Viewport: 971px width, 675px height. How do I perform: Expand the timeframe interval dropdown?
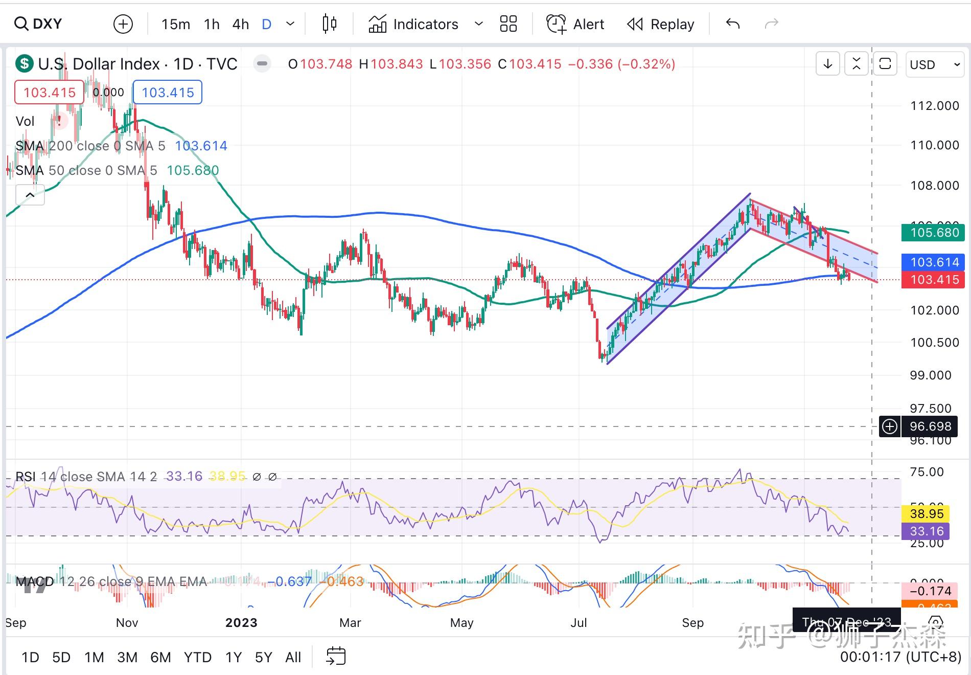pyautogui.click(x=290, y=24)
